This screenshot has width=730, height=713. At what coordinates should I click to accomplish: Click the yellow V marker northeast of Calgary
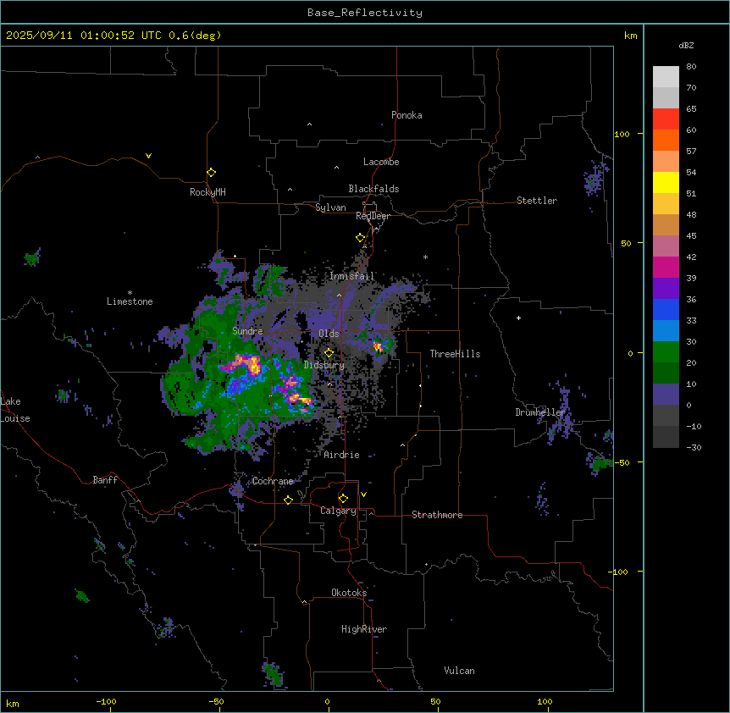[363, 495]
